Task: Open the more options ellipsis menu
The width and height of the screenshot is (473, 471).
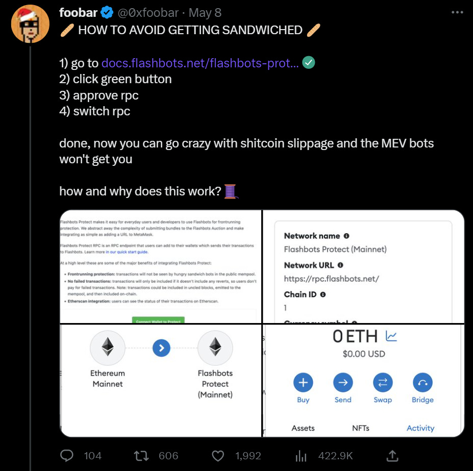Action: (x=458, y=12)
